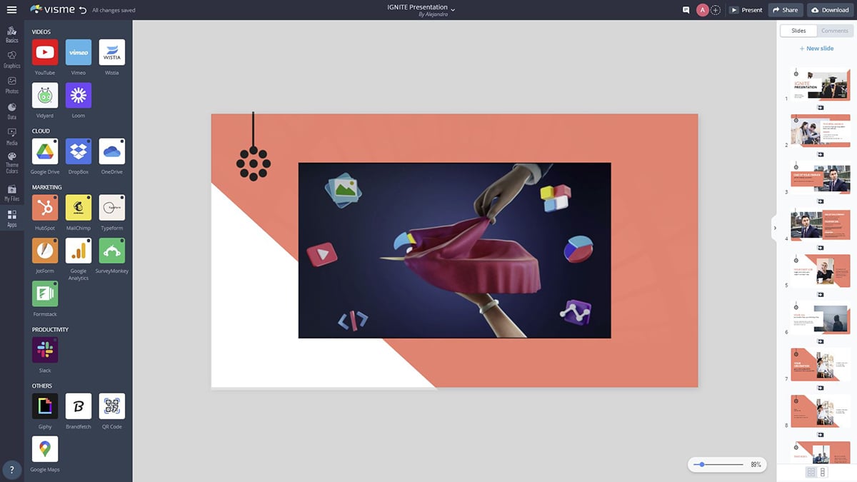Choose the Brandfetch app icon
Screen dimensions: 857x482
click(79, 406)
